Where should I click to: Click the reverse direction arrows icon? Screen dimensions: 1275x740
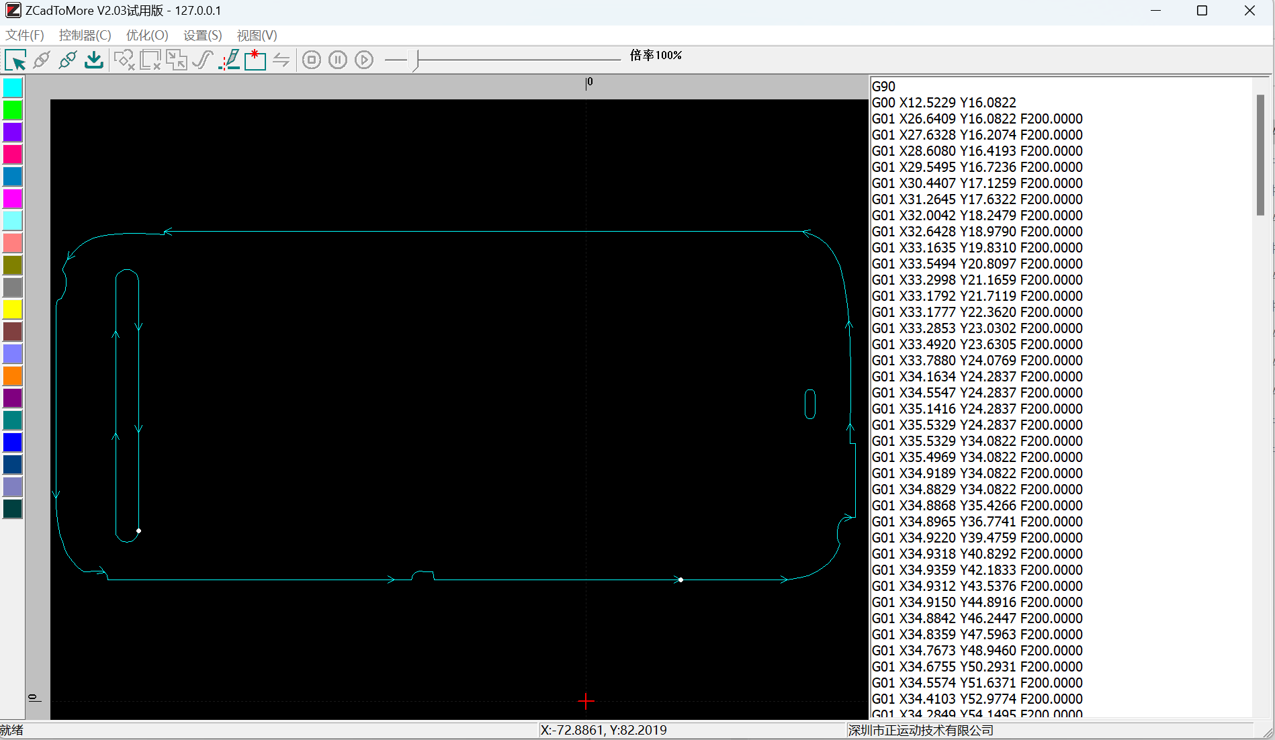tap(281, 60)
